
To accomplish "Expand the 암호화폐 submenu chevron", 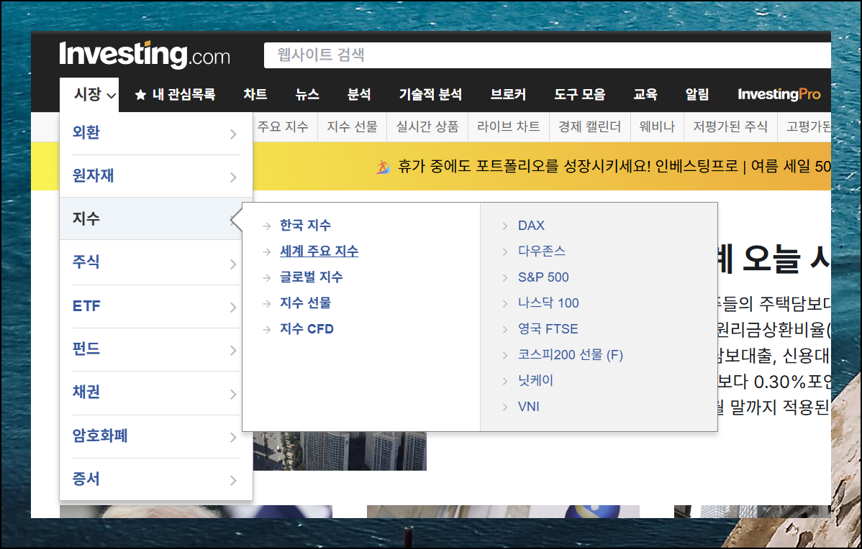I will pos(233,437).
